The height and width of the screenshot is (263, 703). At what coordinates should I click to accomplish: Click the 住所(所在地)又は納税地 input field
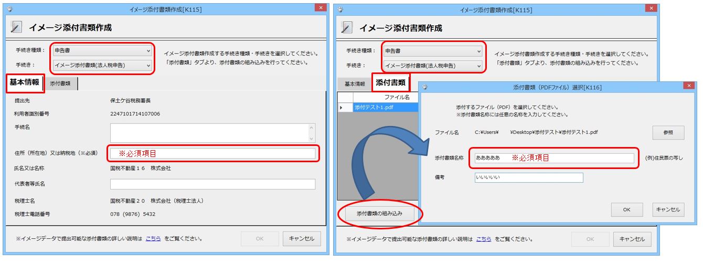pos(212,153)
